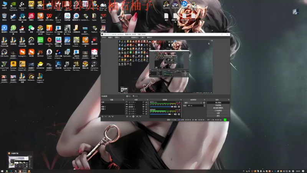Pop out the Audio Mixer dock via header icon
Screen dimensions: 307x173
pos(181,100)
